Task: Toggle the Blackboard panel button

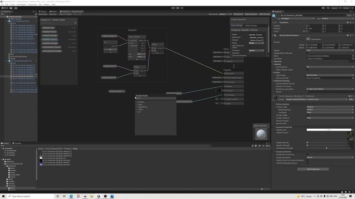Action: [238, 14]
